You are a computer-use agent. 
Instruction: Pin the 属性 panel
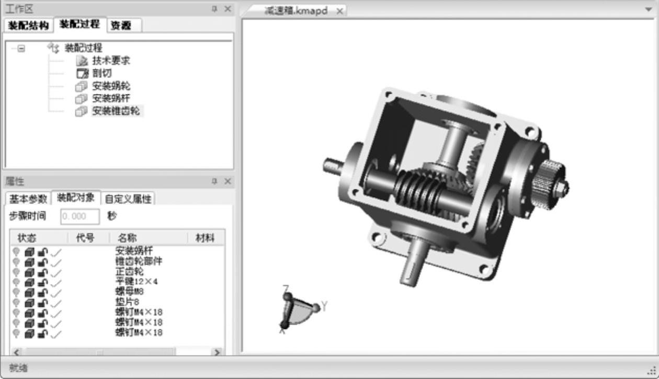click(214, 181)
